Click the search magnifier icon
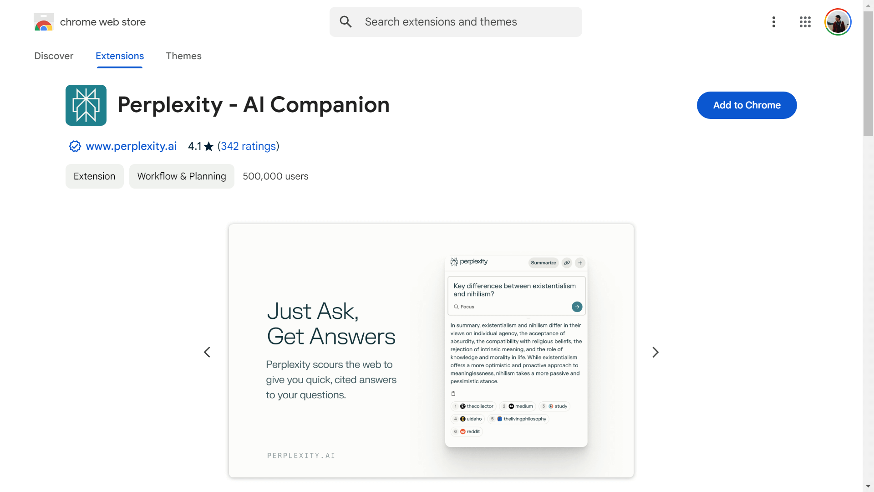The height and width of the screenshot is (492, 874). 346,22
